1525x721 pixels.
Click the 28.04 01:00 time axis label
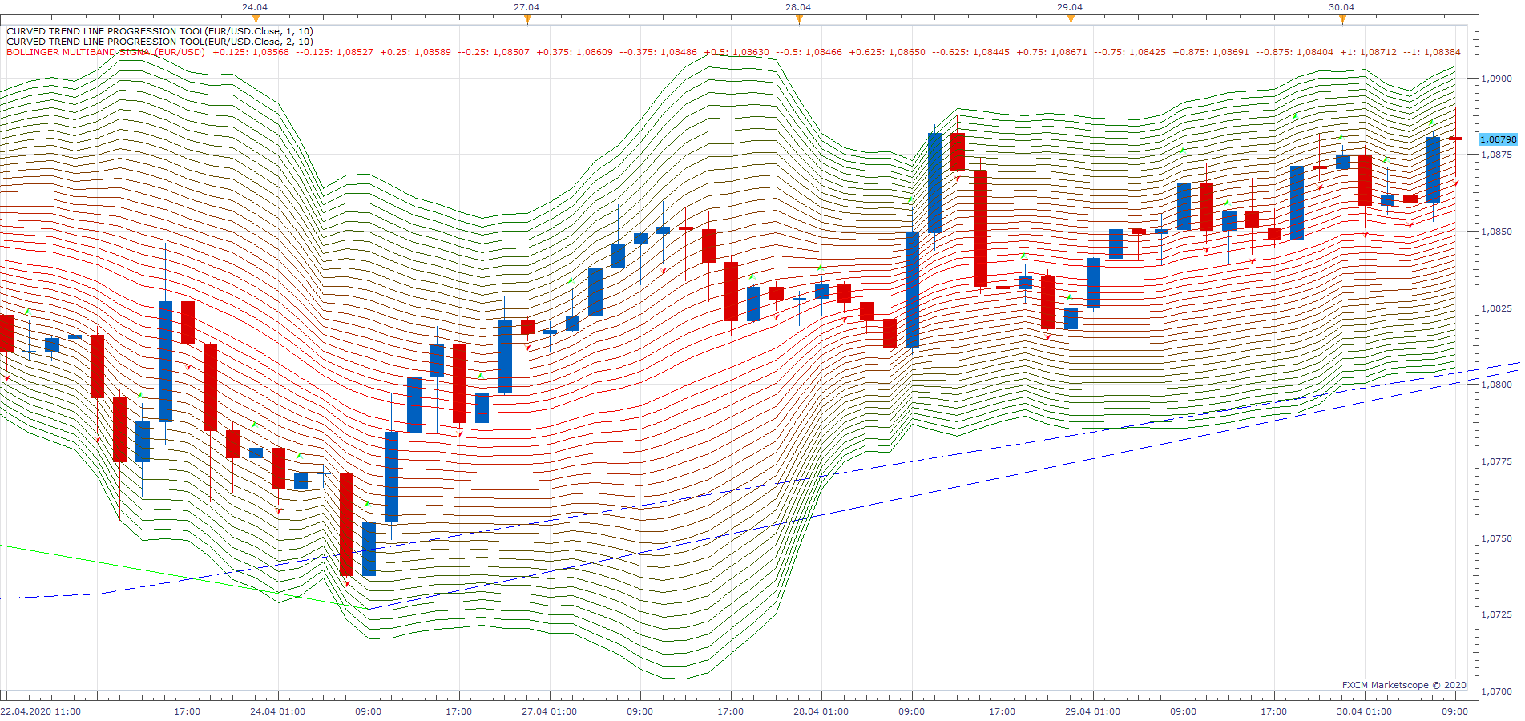(x=821, y=711)
